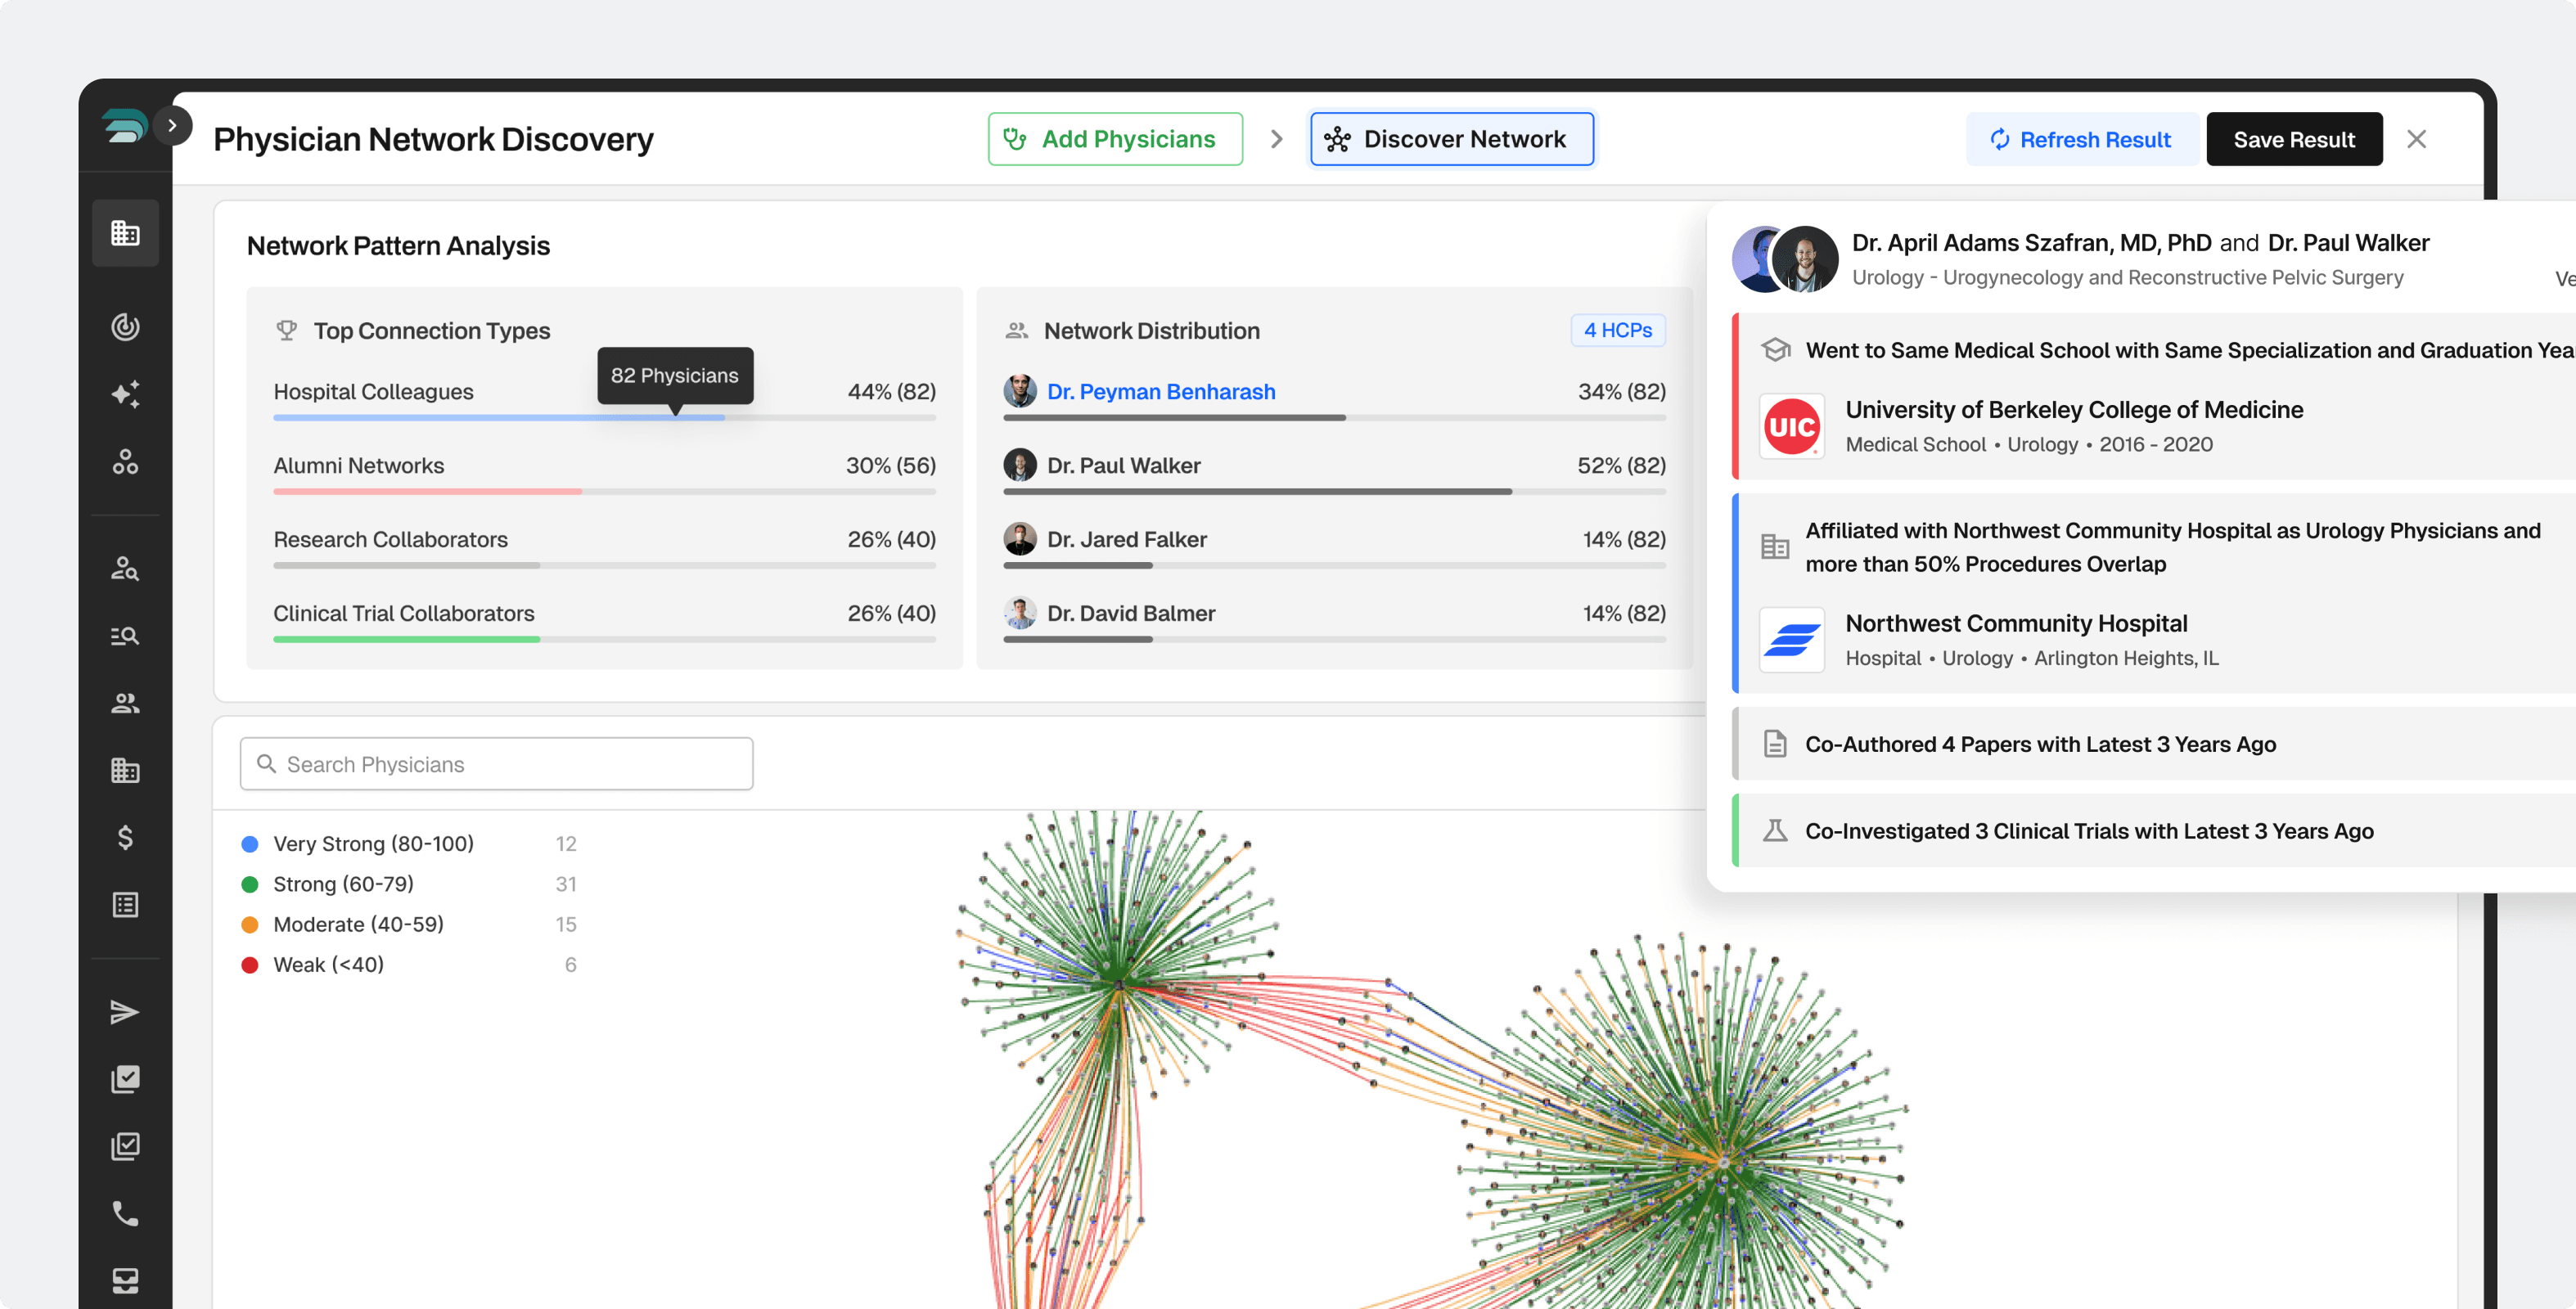Click the Northwest Community Hospital logo
The height and width of the screenshot is (1309, 2576).
[x=1791, y=640]
